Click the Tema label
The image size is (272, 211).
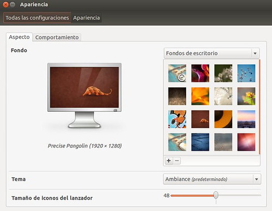click(x=18, y=179)
